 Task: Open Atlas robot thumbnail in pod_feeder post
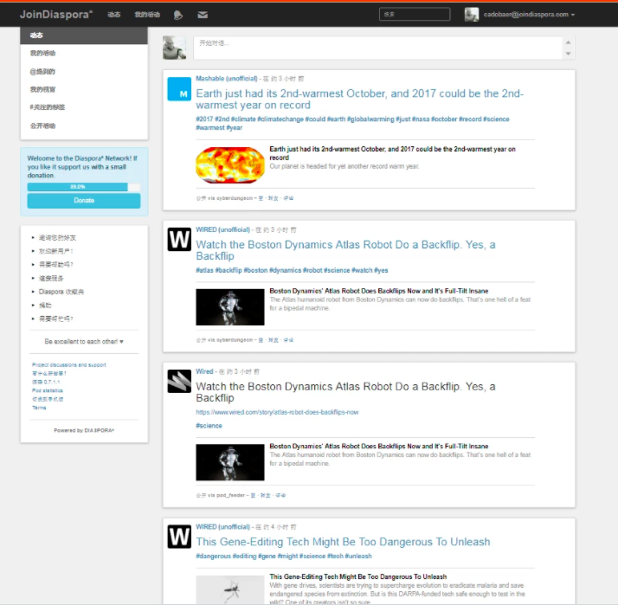230,462
